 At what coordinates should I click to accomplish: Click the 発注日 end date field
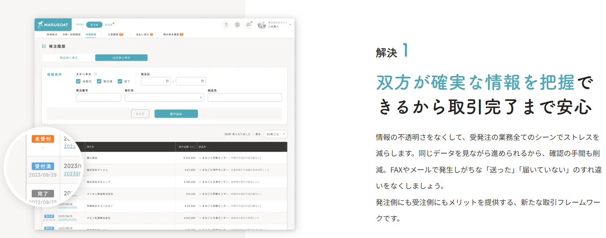click(x=191, y=81)
